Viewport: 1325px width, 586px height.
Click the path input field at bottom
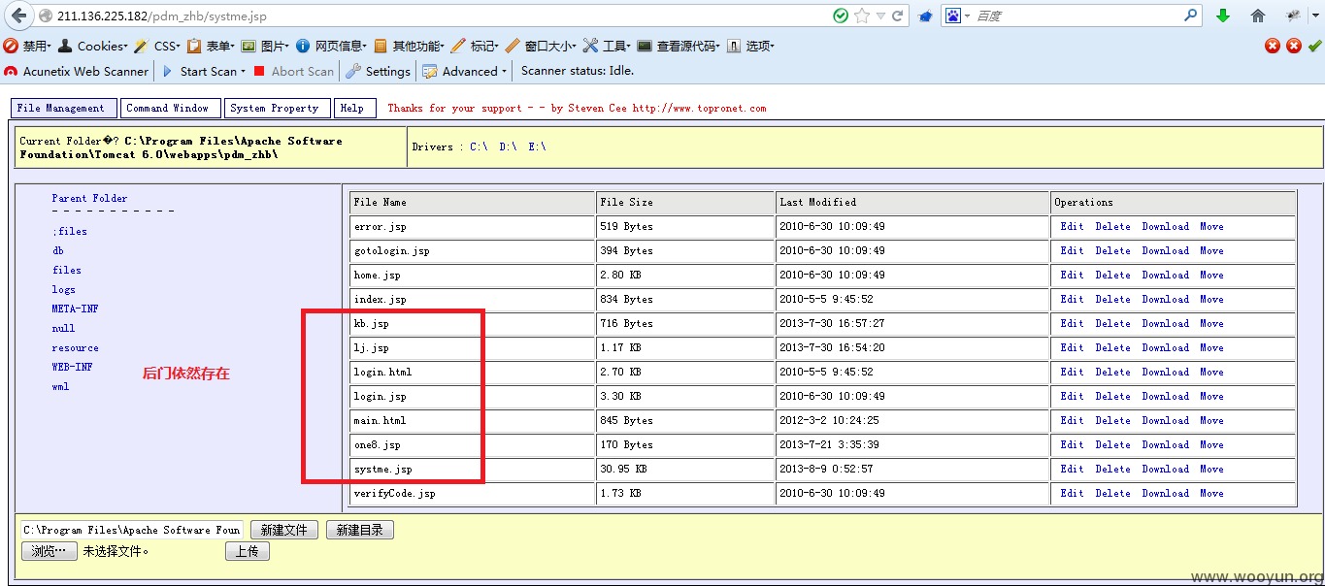[132, 530]
